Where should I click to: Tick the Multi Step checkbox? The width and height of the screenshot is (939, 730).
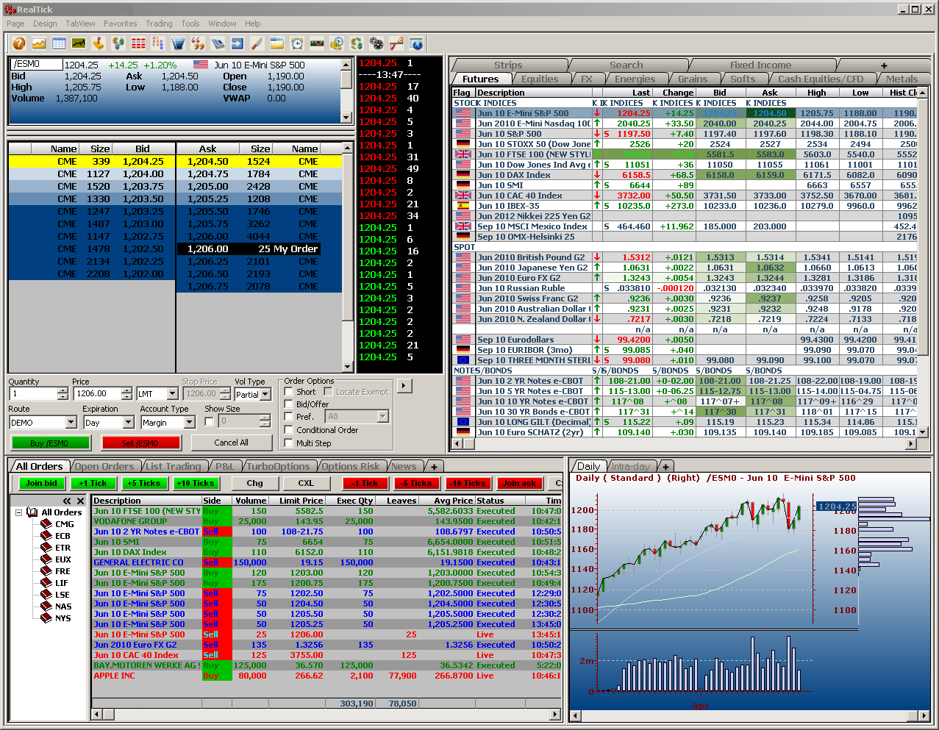pyautogui.click(x=289, y=443)
